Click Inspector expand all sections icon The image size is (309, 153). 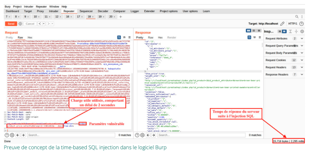(x=290, y=31)
